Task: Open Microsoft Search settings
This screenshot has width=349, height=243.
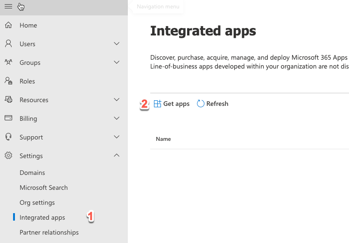Action: pos(44,187)
